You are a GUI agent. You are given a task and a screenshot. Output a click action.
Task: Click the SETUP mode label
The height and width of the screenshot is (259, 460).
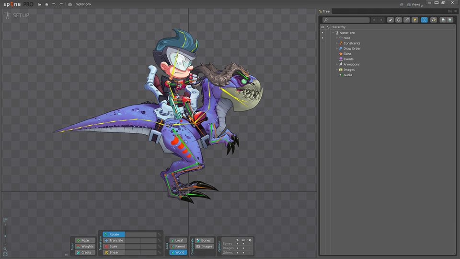pos(21,15)
